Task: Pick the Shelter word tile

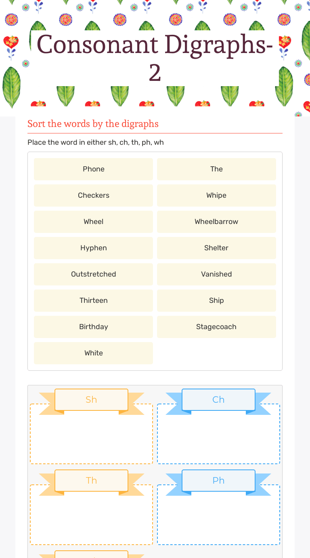Action: pos(216,248)
